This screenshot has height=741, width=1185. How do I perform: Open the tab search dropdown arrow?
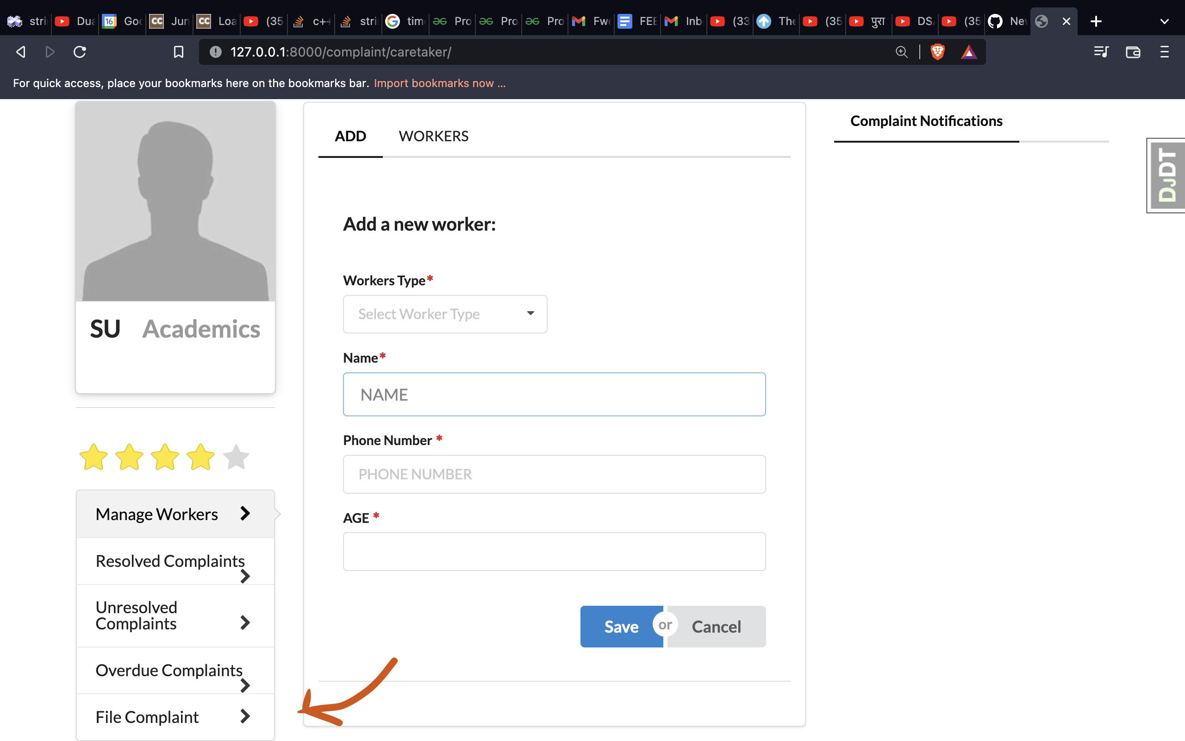pyautogui.click(x=1165, y=21)
